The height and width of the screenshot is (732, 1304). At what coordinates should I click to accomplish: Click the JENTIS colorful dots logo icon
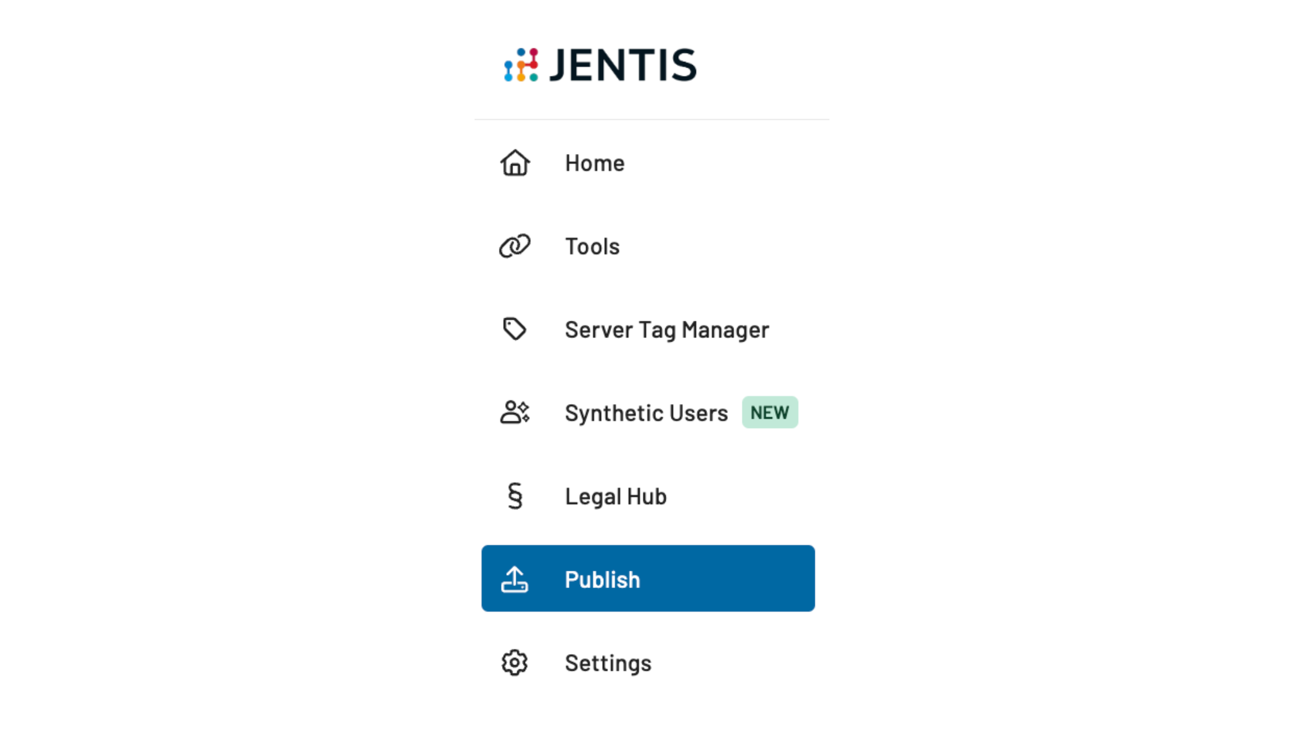[x=521, y=65]
